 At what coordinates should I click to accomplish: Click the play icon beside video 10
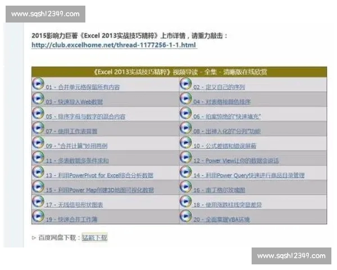(185, 142)
